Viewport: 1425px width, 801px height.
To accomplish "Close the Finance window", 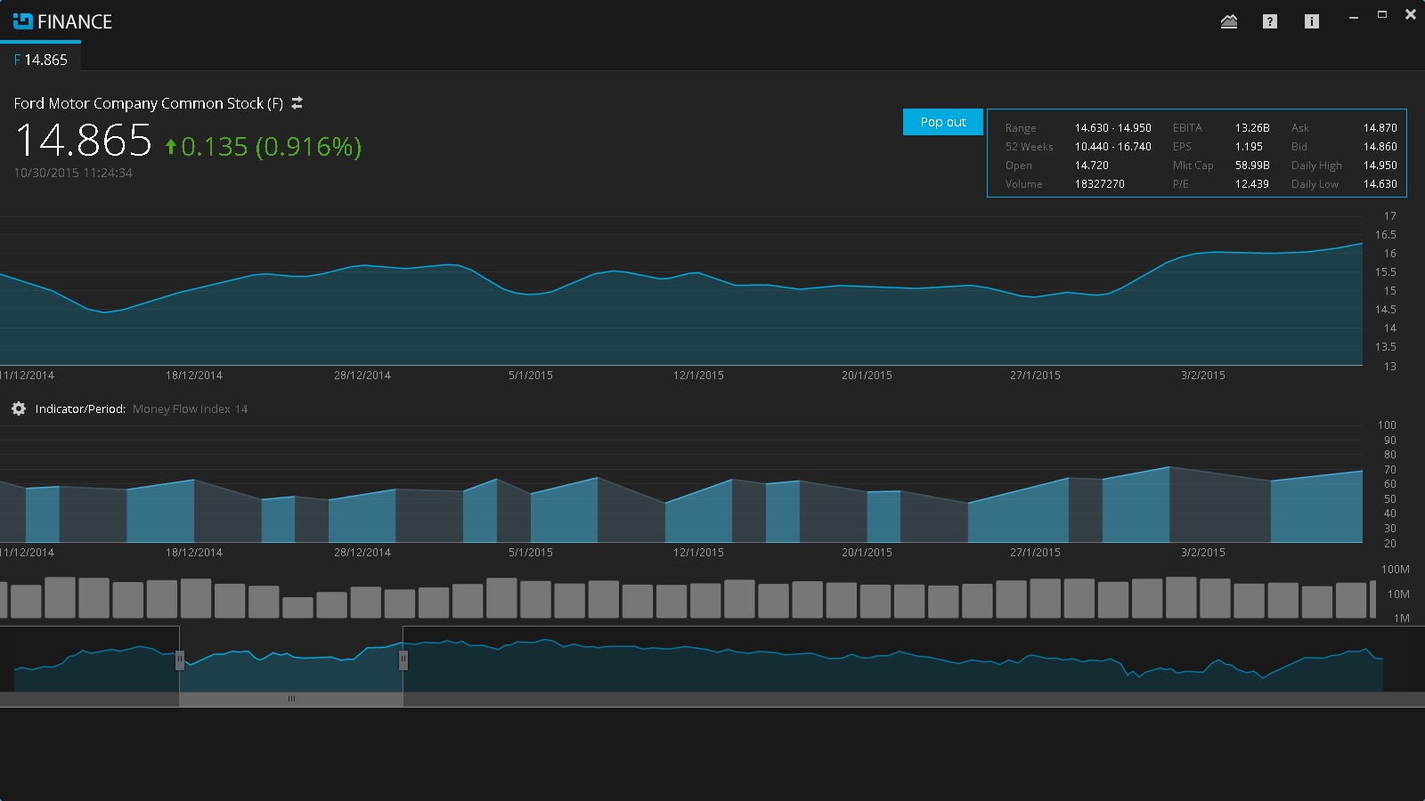I will tap(1411, 15).
